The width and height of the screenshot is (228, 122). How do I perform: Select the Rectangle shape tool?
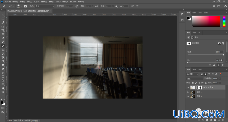3,84
